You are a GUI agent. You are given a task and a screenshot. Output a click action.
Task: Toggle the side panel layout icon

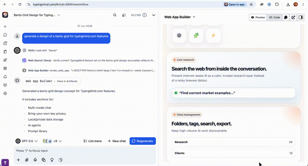tap(301, 17)
